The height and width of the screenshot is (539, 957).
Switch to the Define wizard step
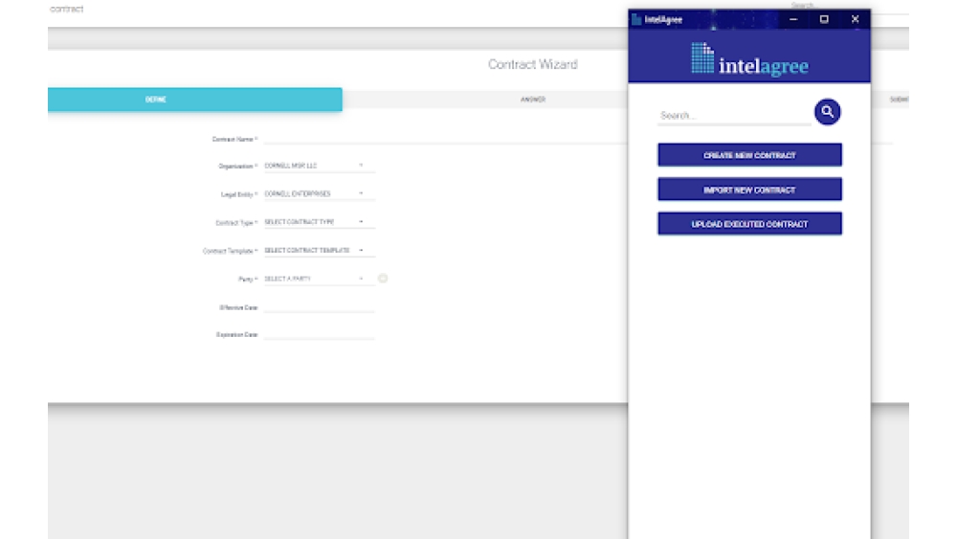194,100
